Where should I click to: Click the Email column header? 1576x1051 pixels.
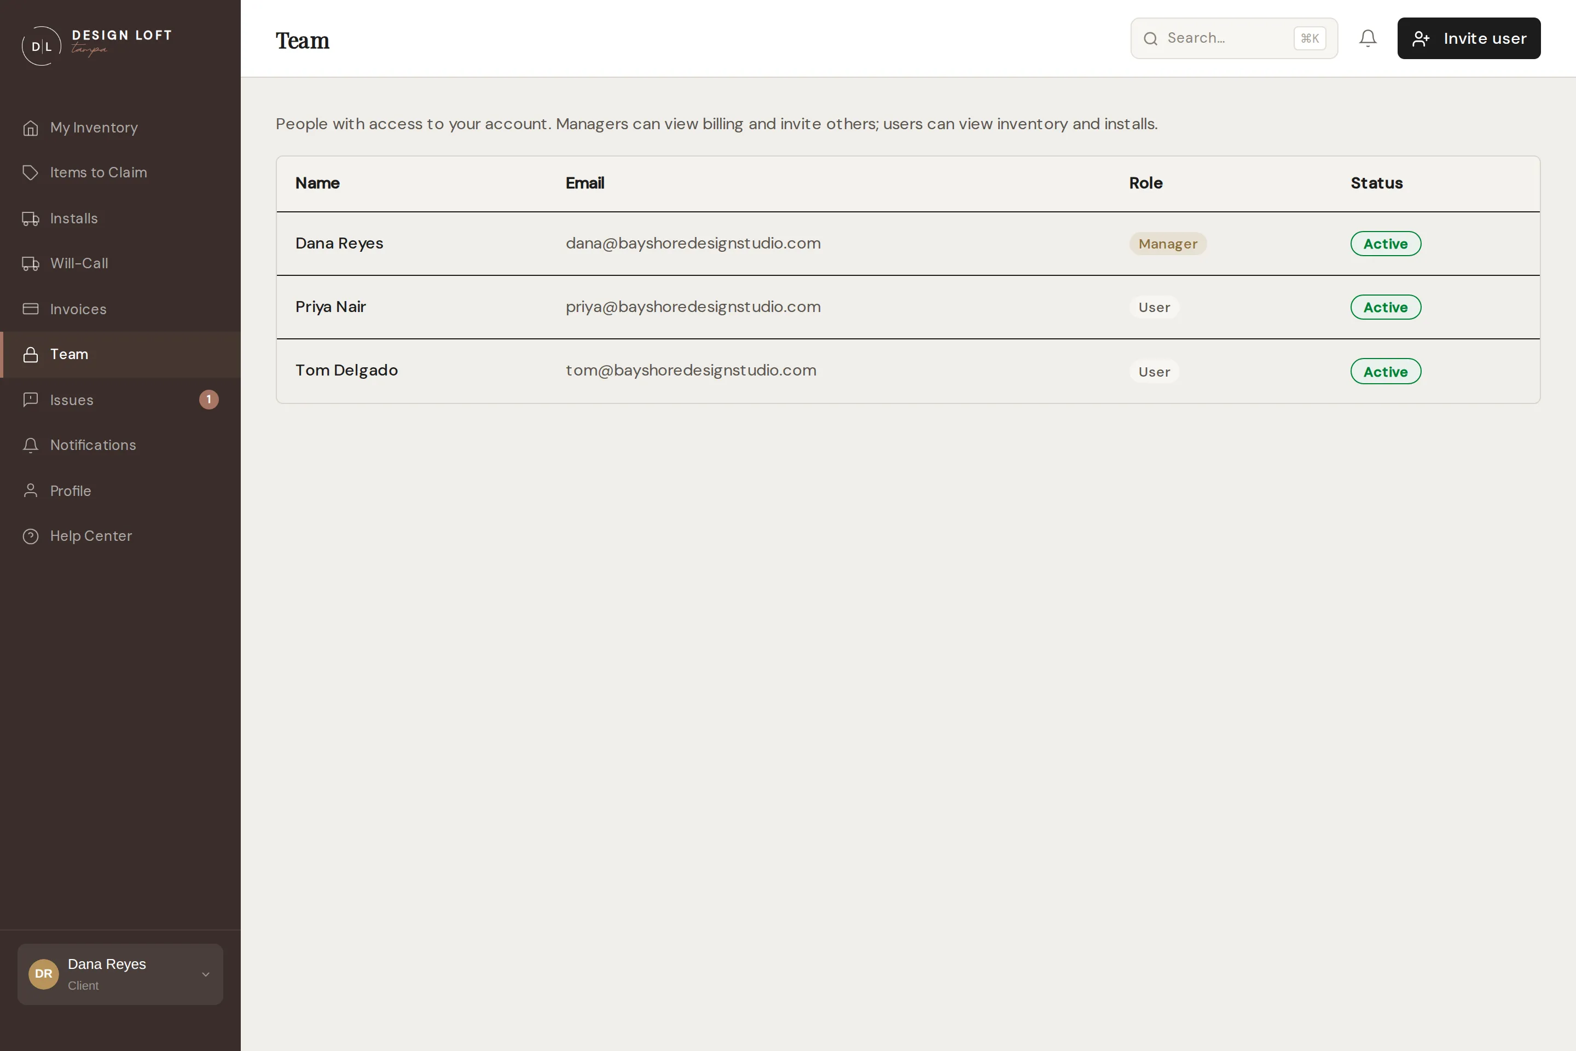click(584, 183)
